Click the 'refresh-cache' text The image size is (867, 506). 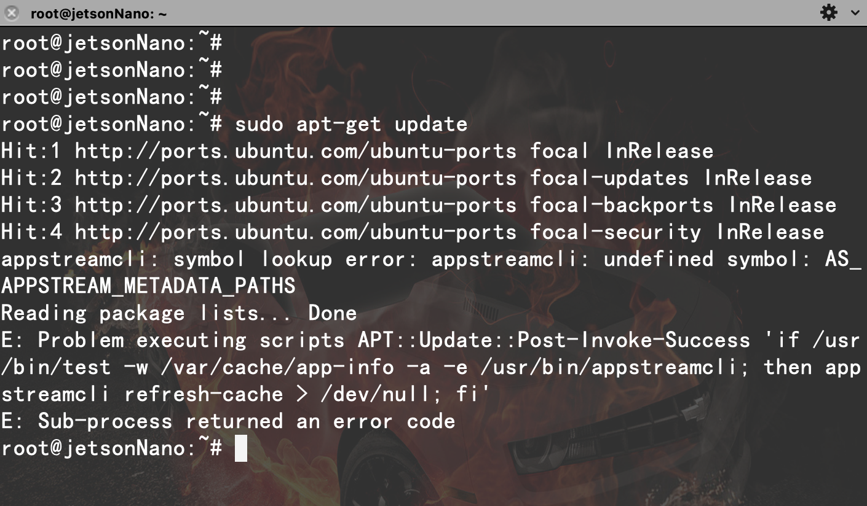coord(204,394)
